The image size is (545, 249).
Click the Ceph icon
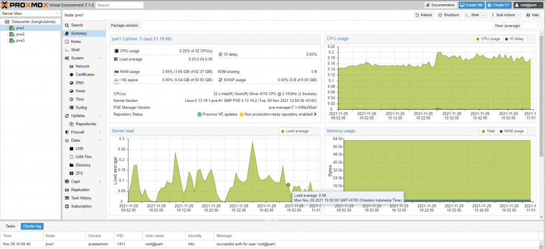coord(67,182)
